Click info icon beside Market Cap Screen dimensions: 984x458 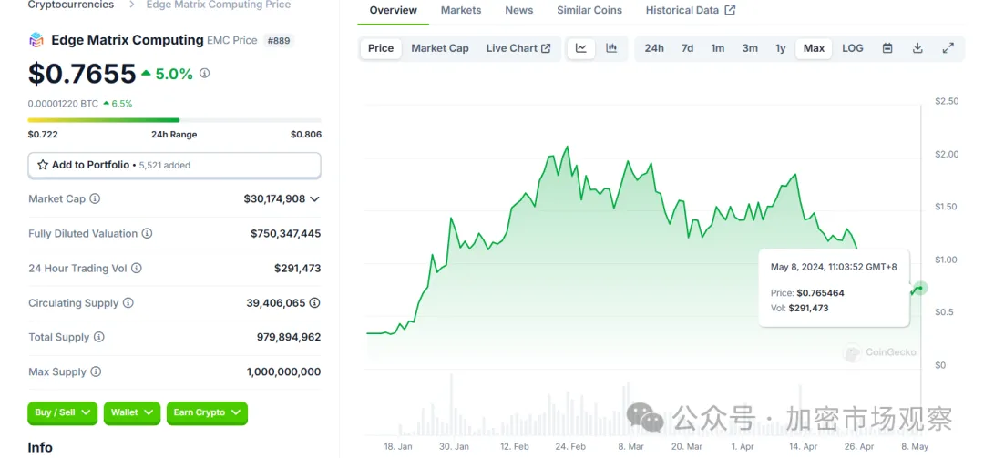(95, 198)
